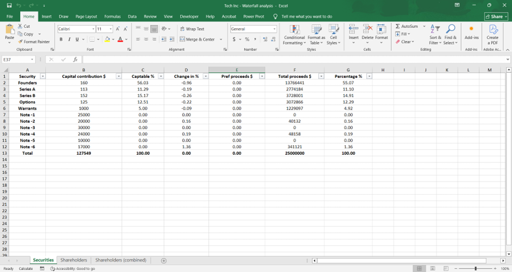Select the Founders cell in column A

point(27,83)
